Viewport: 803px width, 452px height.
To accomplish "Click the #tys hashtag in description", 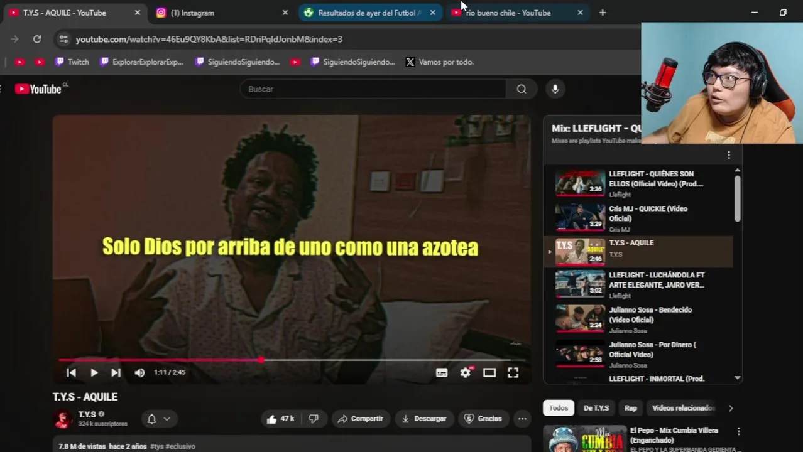I will [156, 446].
